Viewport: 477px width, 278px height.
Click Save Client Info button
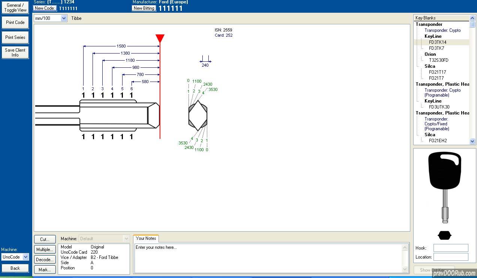click(15, 52)
